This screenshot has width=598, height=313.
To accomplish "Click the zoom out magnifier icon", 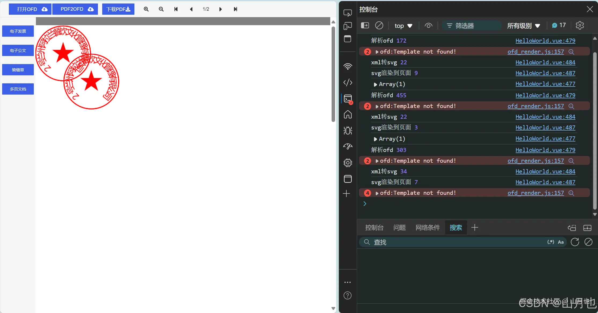I will point(161,9).
